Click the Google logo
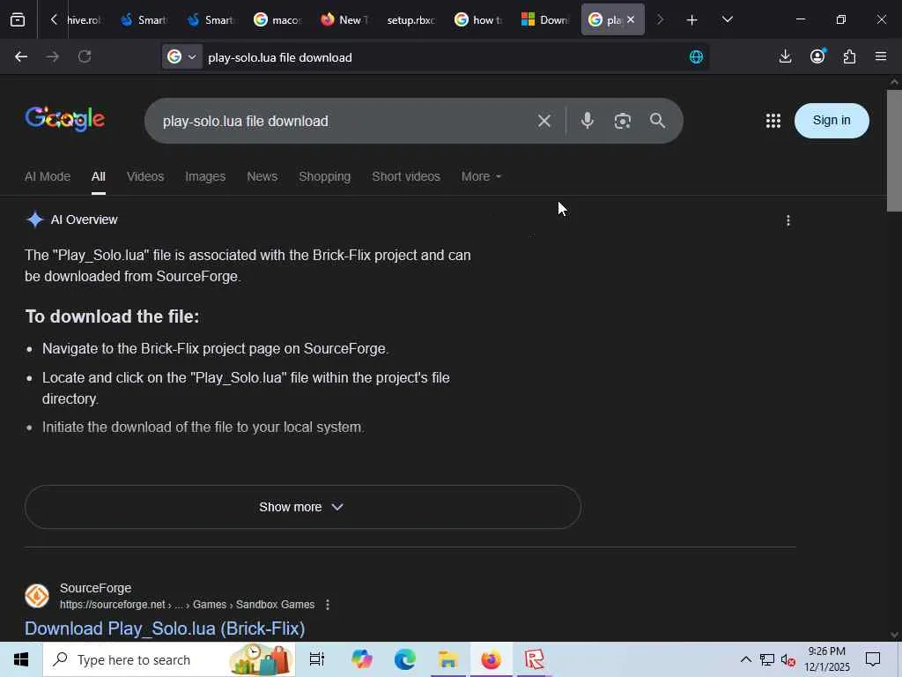Screen dimensions: 902x677 [64, 119]
